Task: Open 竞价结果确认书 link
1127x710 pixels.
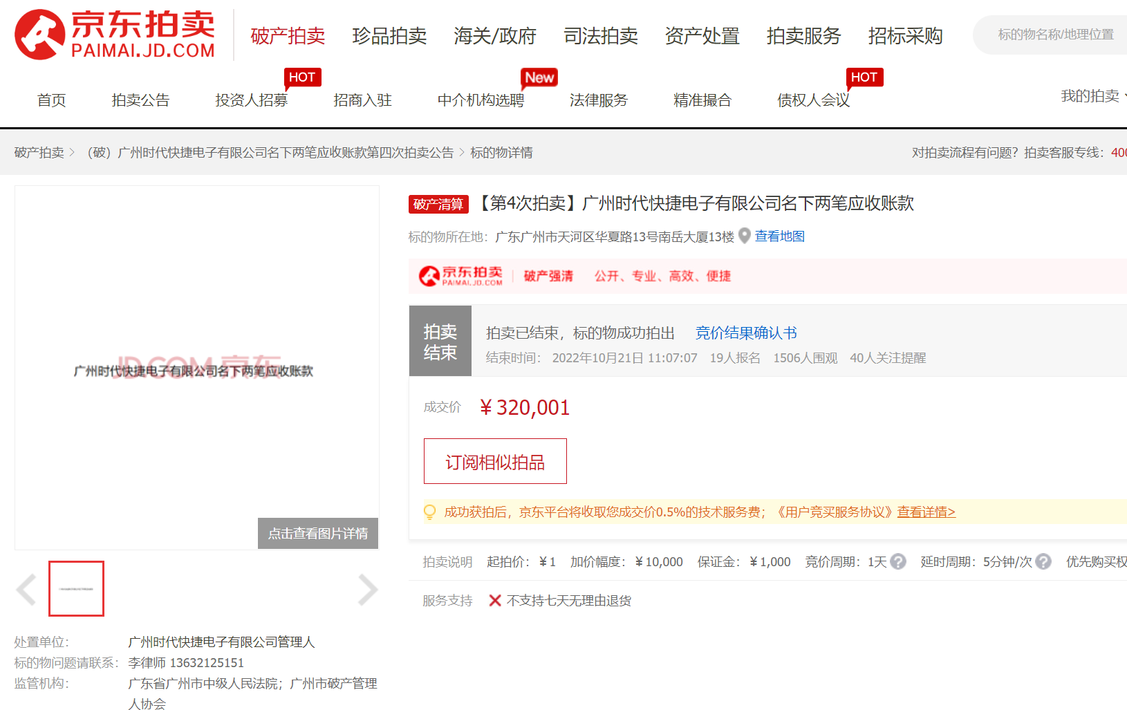Action: point(745,333)
